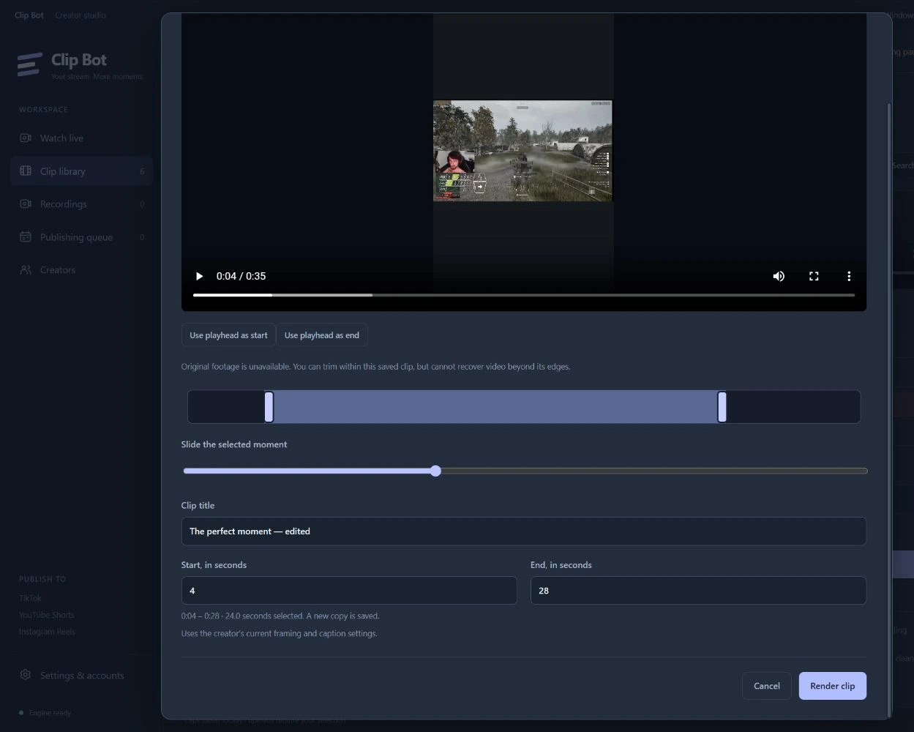
Task: Adjust the Slide the selected moment slider
Action: [525, 471]
